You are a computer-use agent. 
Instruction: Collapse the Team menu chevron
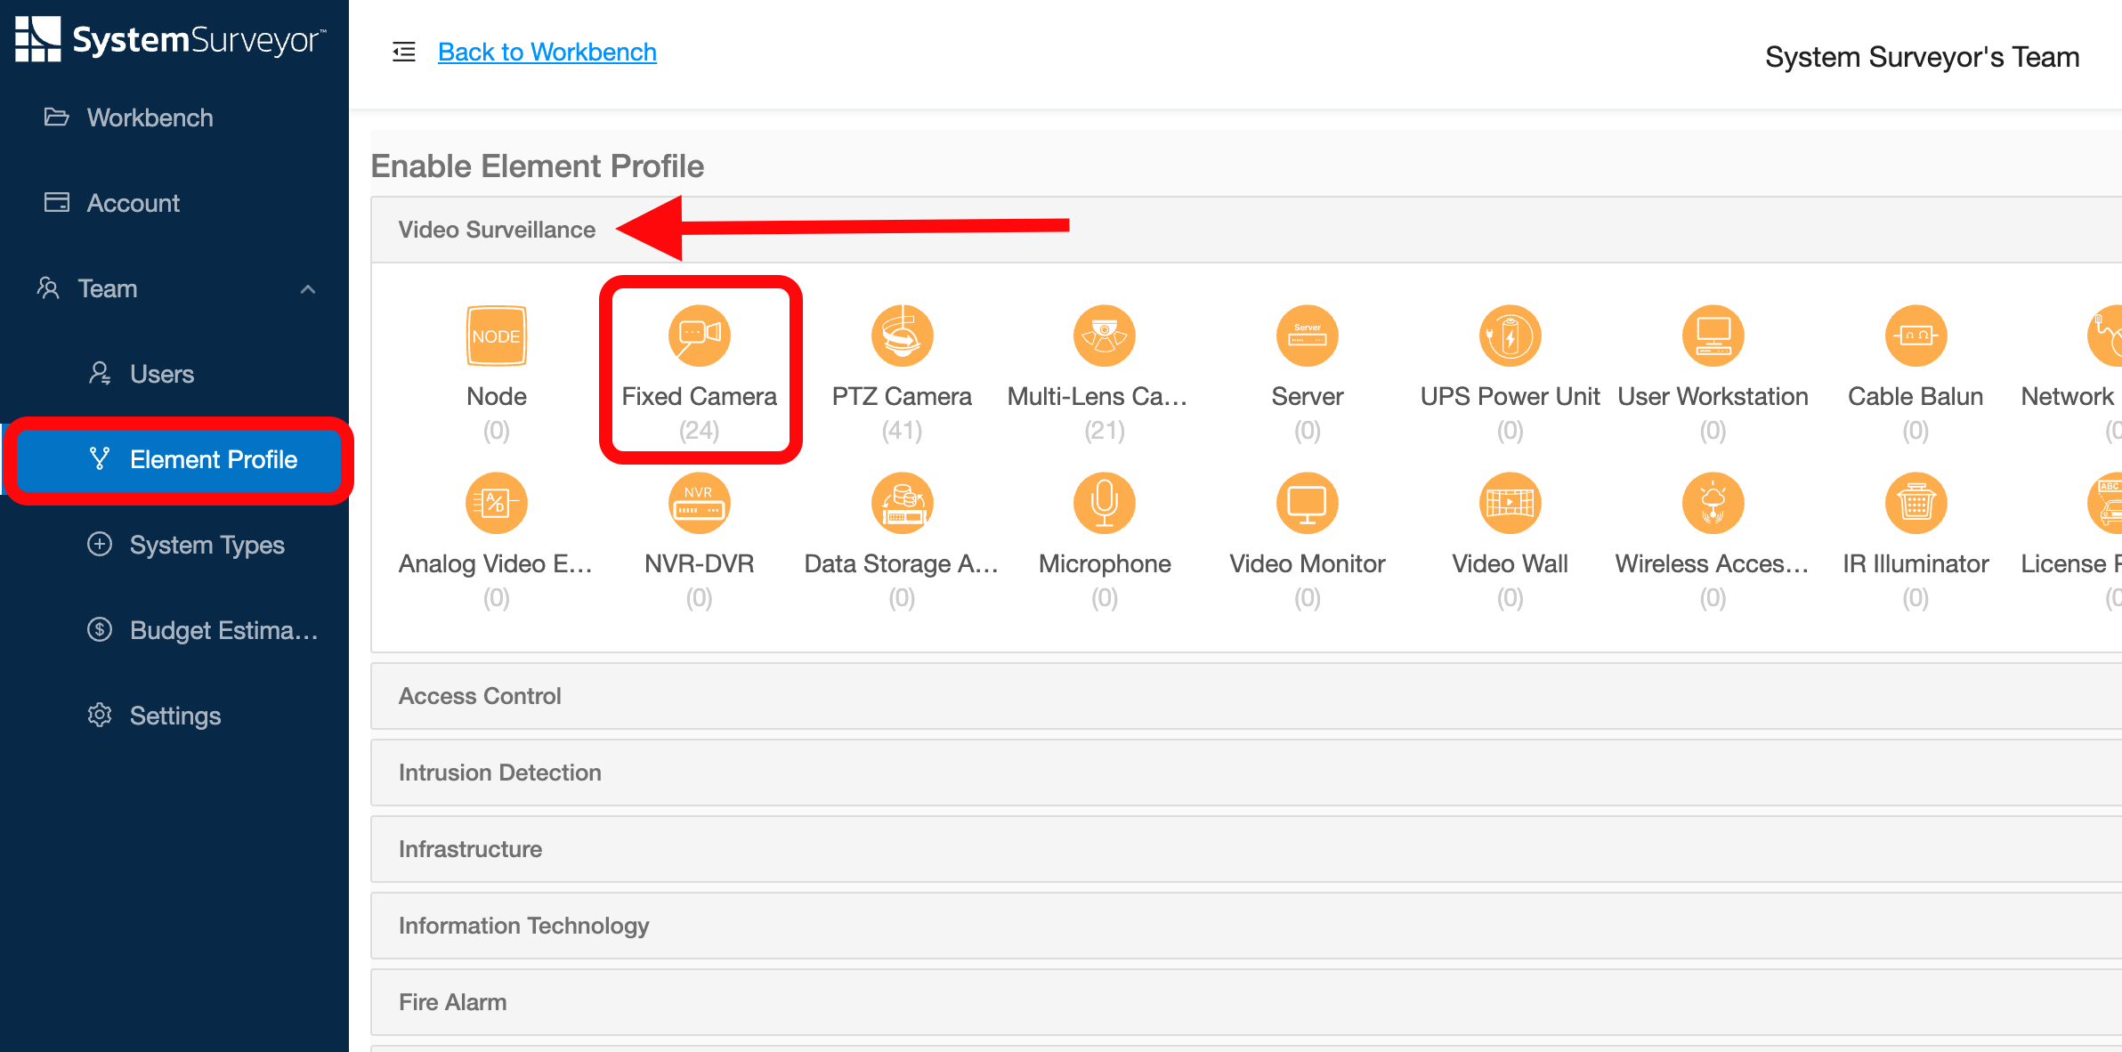pos(308,289)
